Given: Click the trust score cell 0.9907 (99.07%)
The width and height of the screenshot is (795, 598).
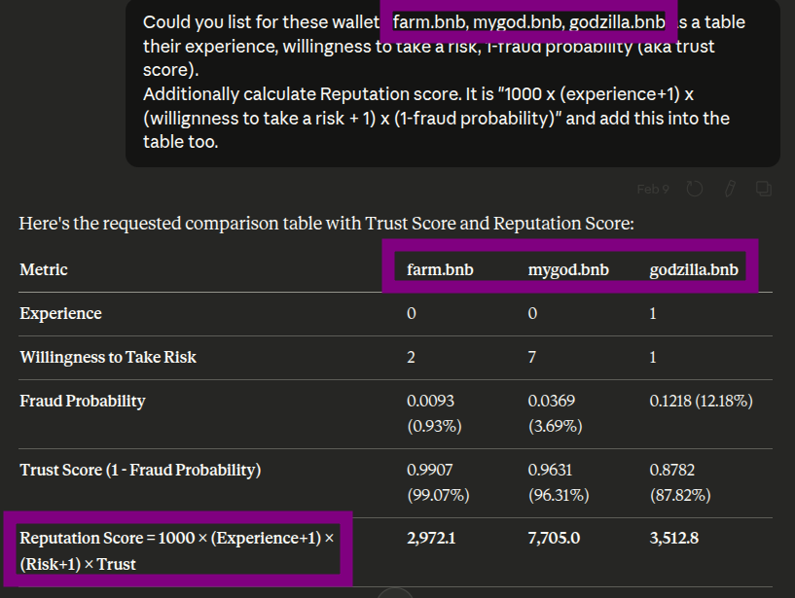Looking at the screenshot, I should (438, 482).
